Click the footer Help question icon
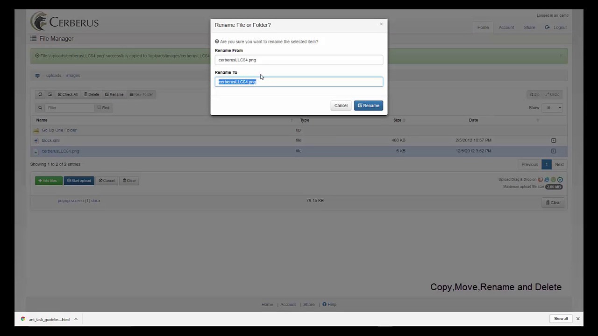 (x=325, y=304)
